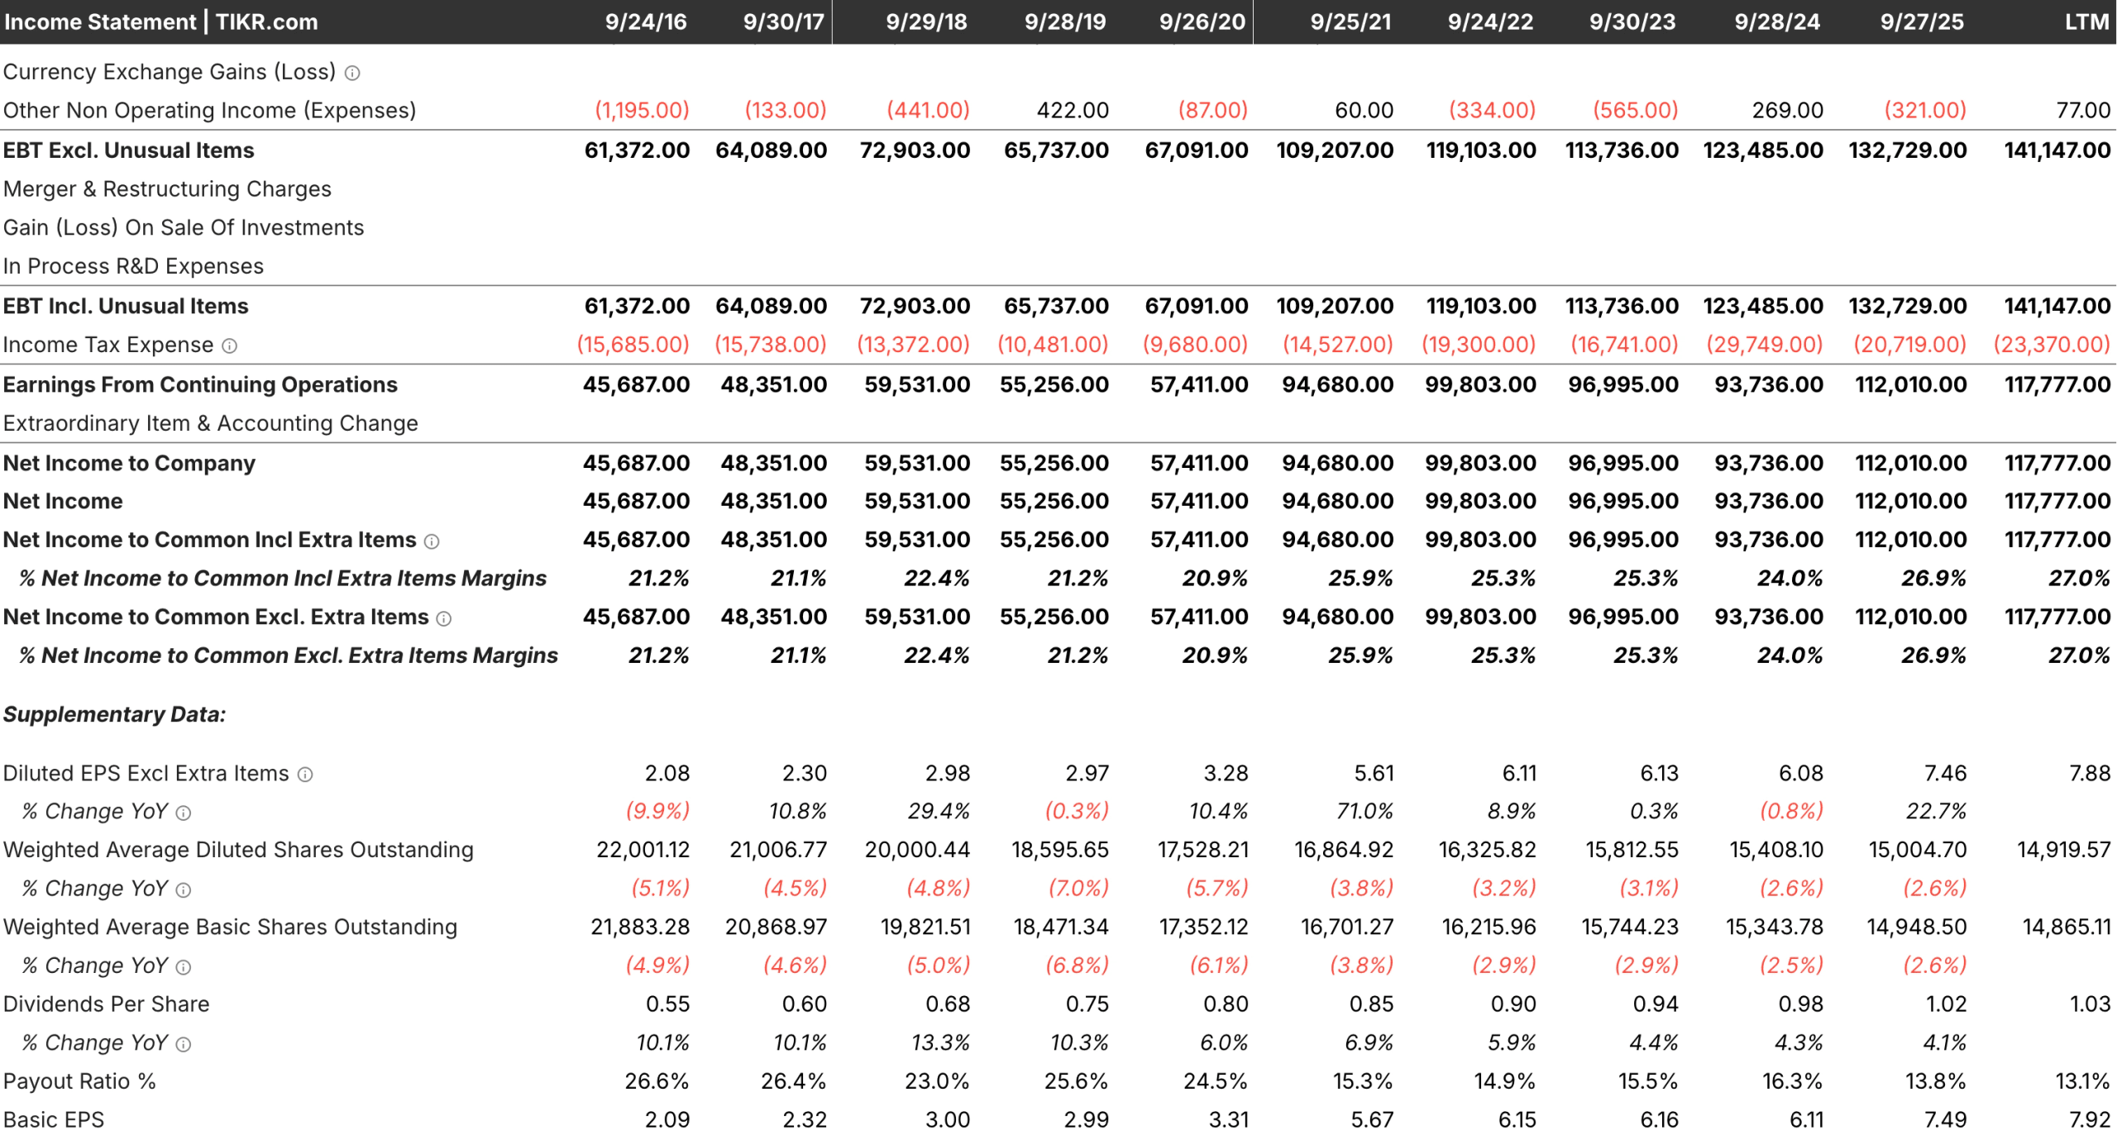Click the Income Tax Expense info icon

[x=229, y=346]
